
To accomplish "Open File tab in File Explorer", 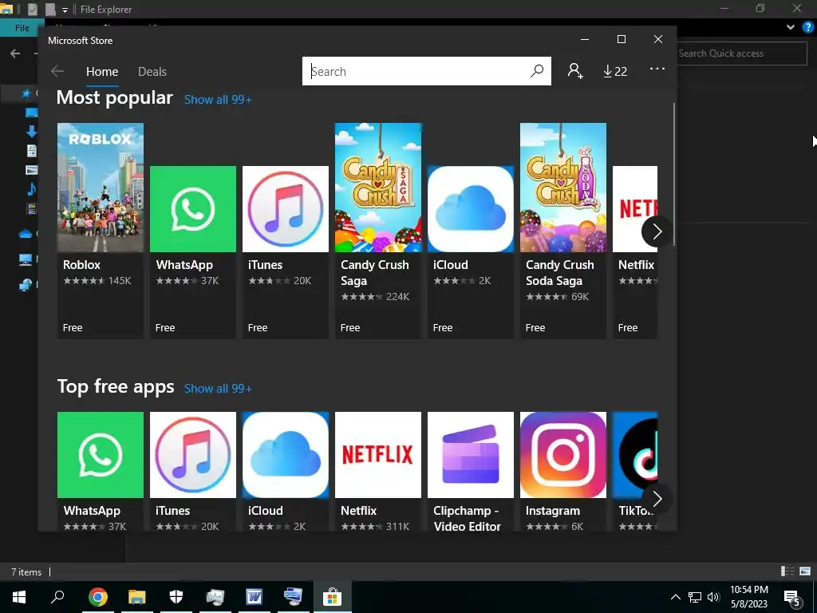I will coord(22,28).
